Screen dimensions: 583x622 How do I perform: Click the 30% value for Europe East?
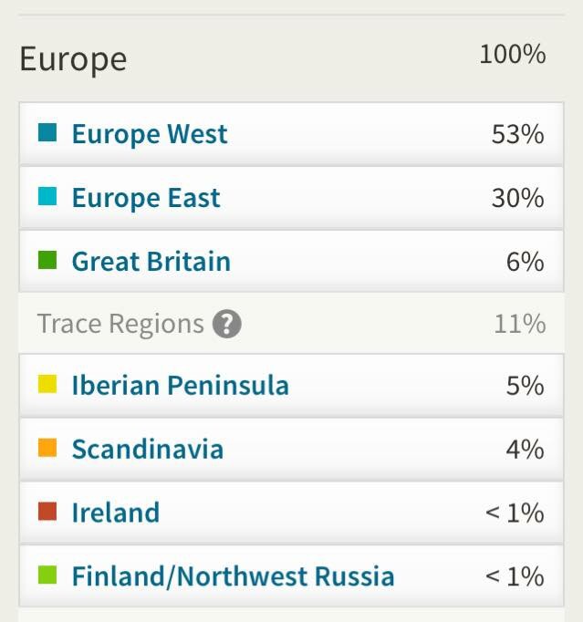coord(517,198)
